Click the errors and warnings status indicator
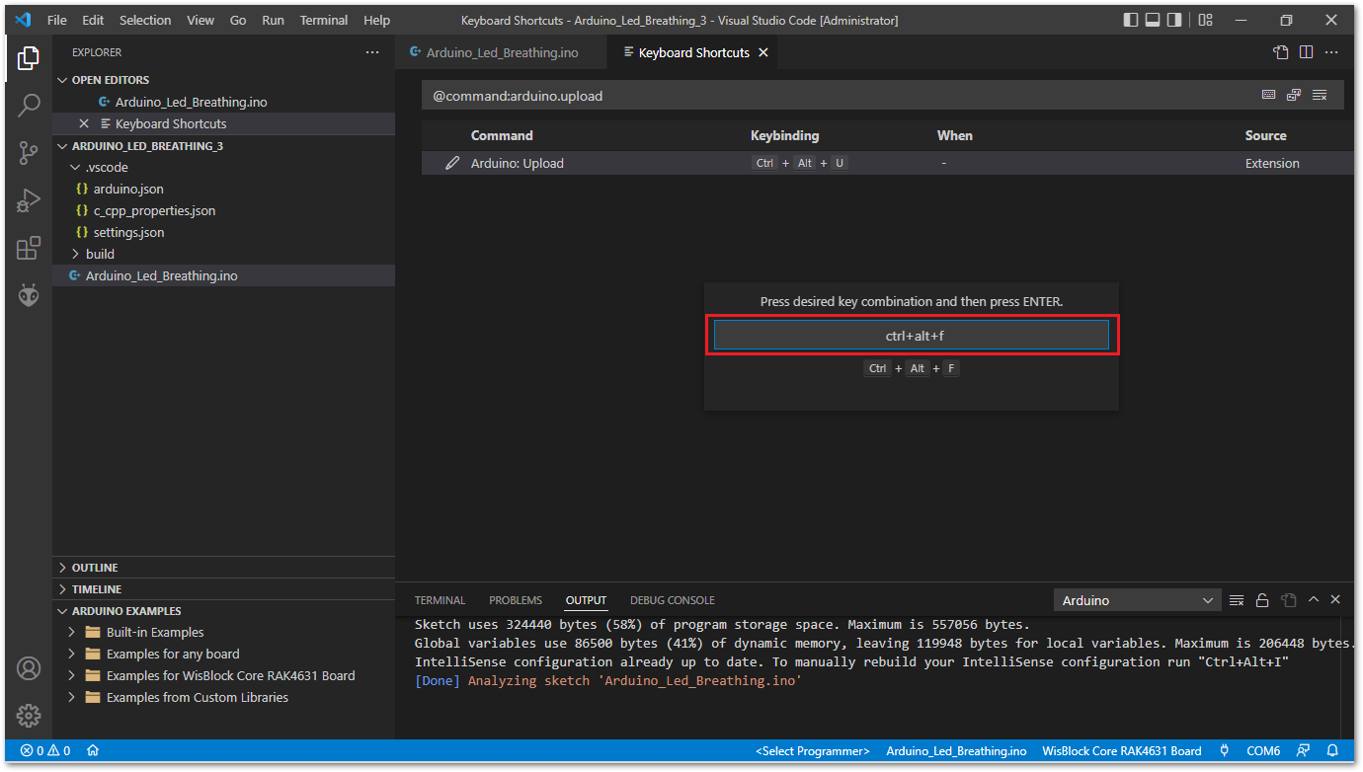Image resolution: width=1363 pixels, height=772 pixels. [45, 750]
